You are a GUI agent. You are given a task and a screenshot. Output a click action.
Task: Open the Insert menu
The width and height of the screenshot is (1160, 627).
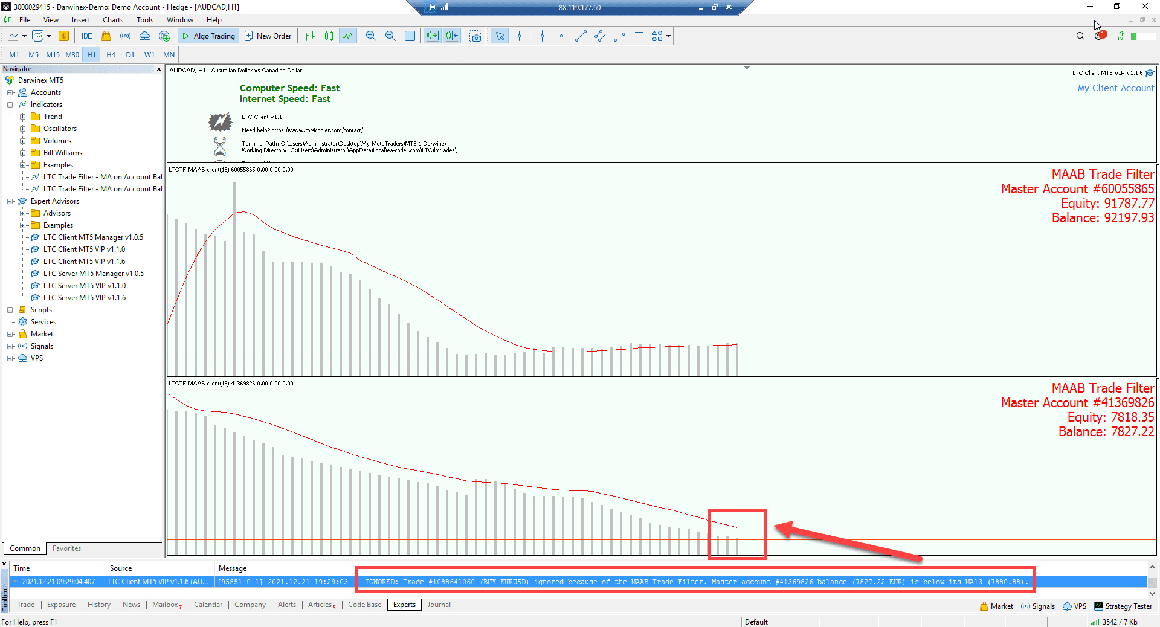pos(80,20)
